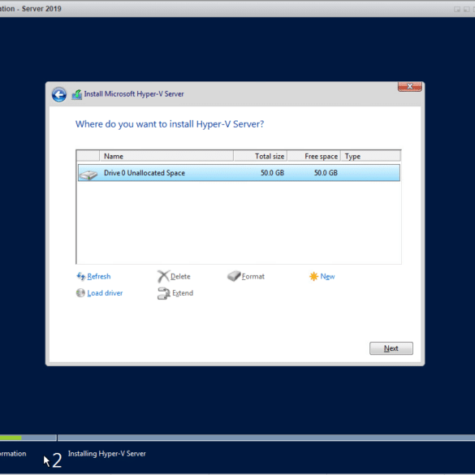Click the Total size column header
This screenshot has width=475, height=475.
260,156
